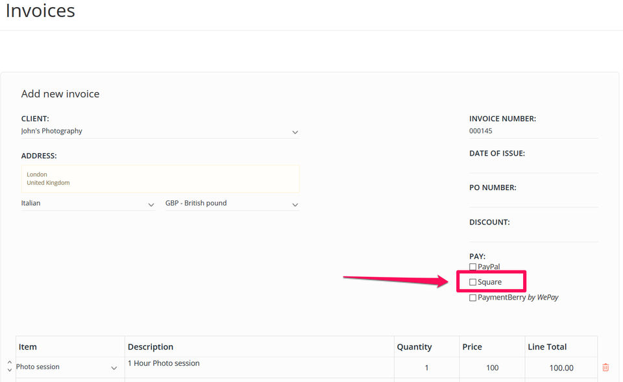
Task: Select the Date of Issue field
Action: click(x=533, y=165)
